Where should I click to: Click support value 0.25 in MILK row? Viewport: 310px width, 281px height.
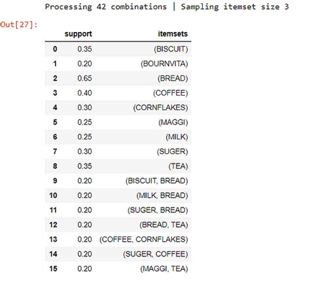click(x=84, y=137)
